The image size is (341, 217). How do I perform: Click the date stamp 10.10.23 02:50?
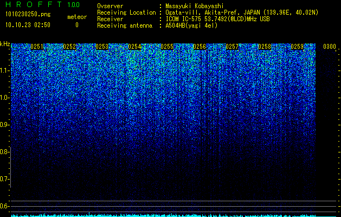tap(28, 25)
